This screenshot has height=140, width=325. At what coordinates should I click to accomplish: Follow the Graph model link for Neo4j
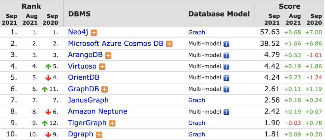(197, 32)
